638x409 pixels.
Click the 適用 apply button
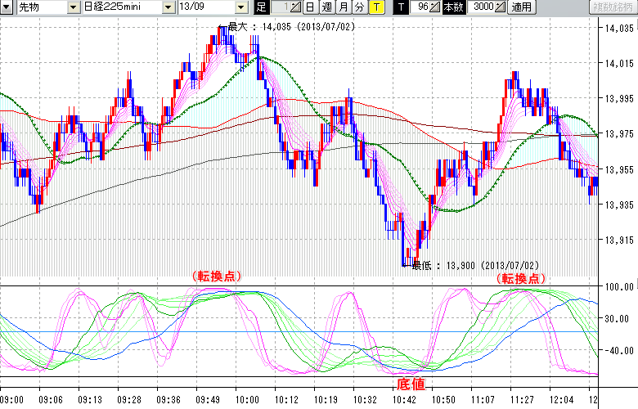tap(520, 7)
